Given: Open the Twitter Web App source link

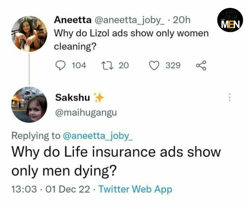Looking at the screenshot, I should [x=135, y=190].
